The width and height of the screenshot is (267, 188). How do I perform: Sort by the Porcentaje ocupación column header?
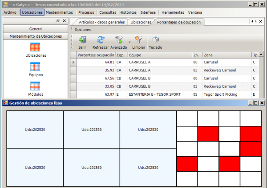[x=95, y=55]
